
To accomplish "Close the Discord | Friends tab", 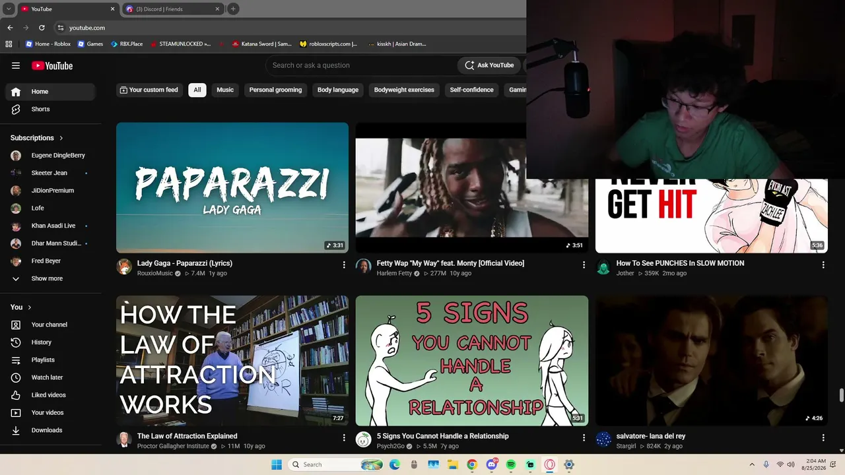I will [217, 9].
